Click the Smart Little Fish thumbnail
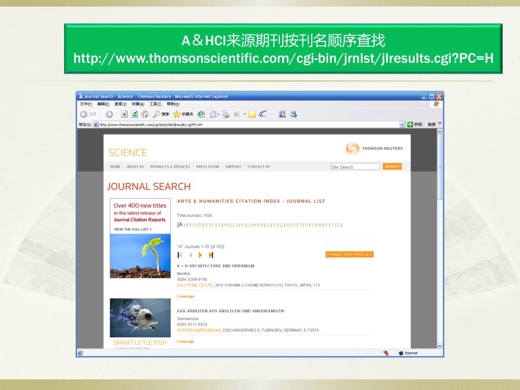Screen dimensions: 520x390 click(140, 318)
